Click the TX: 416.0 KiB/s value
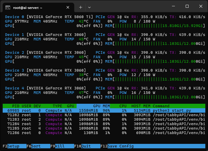This screenshot has height=151, width=208. tap(187, 17)
